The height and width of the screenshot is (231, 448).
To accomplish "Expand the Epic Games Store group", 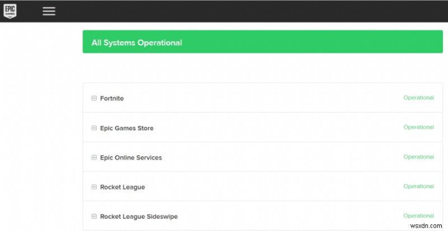I will pos(94,128).
